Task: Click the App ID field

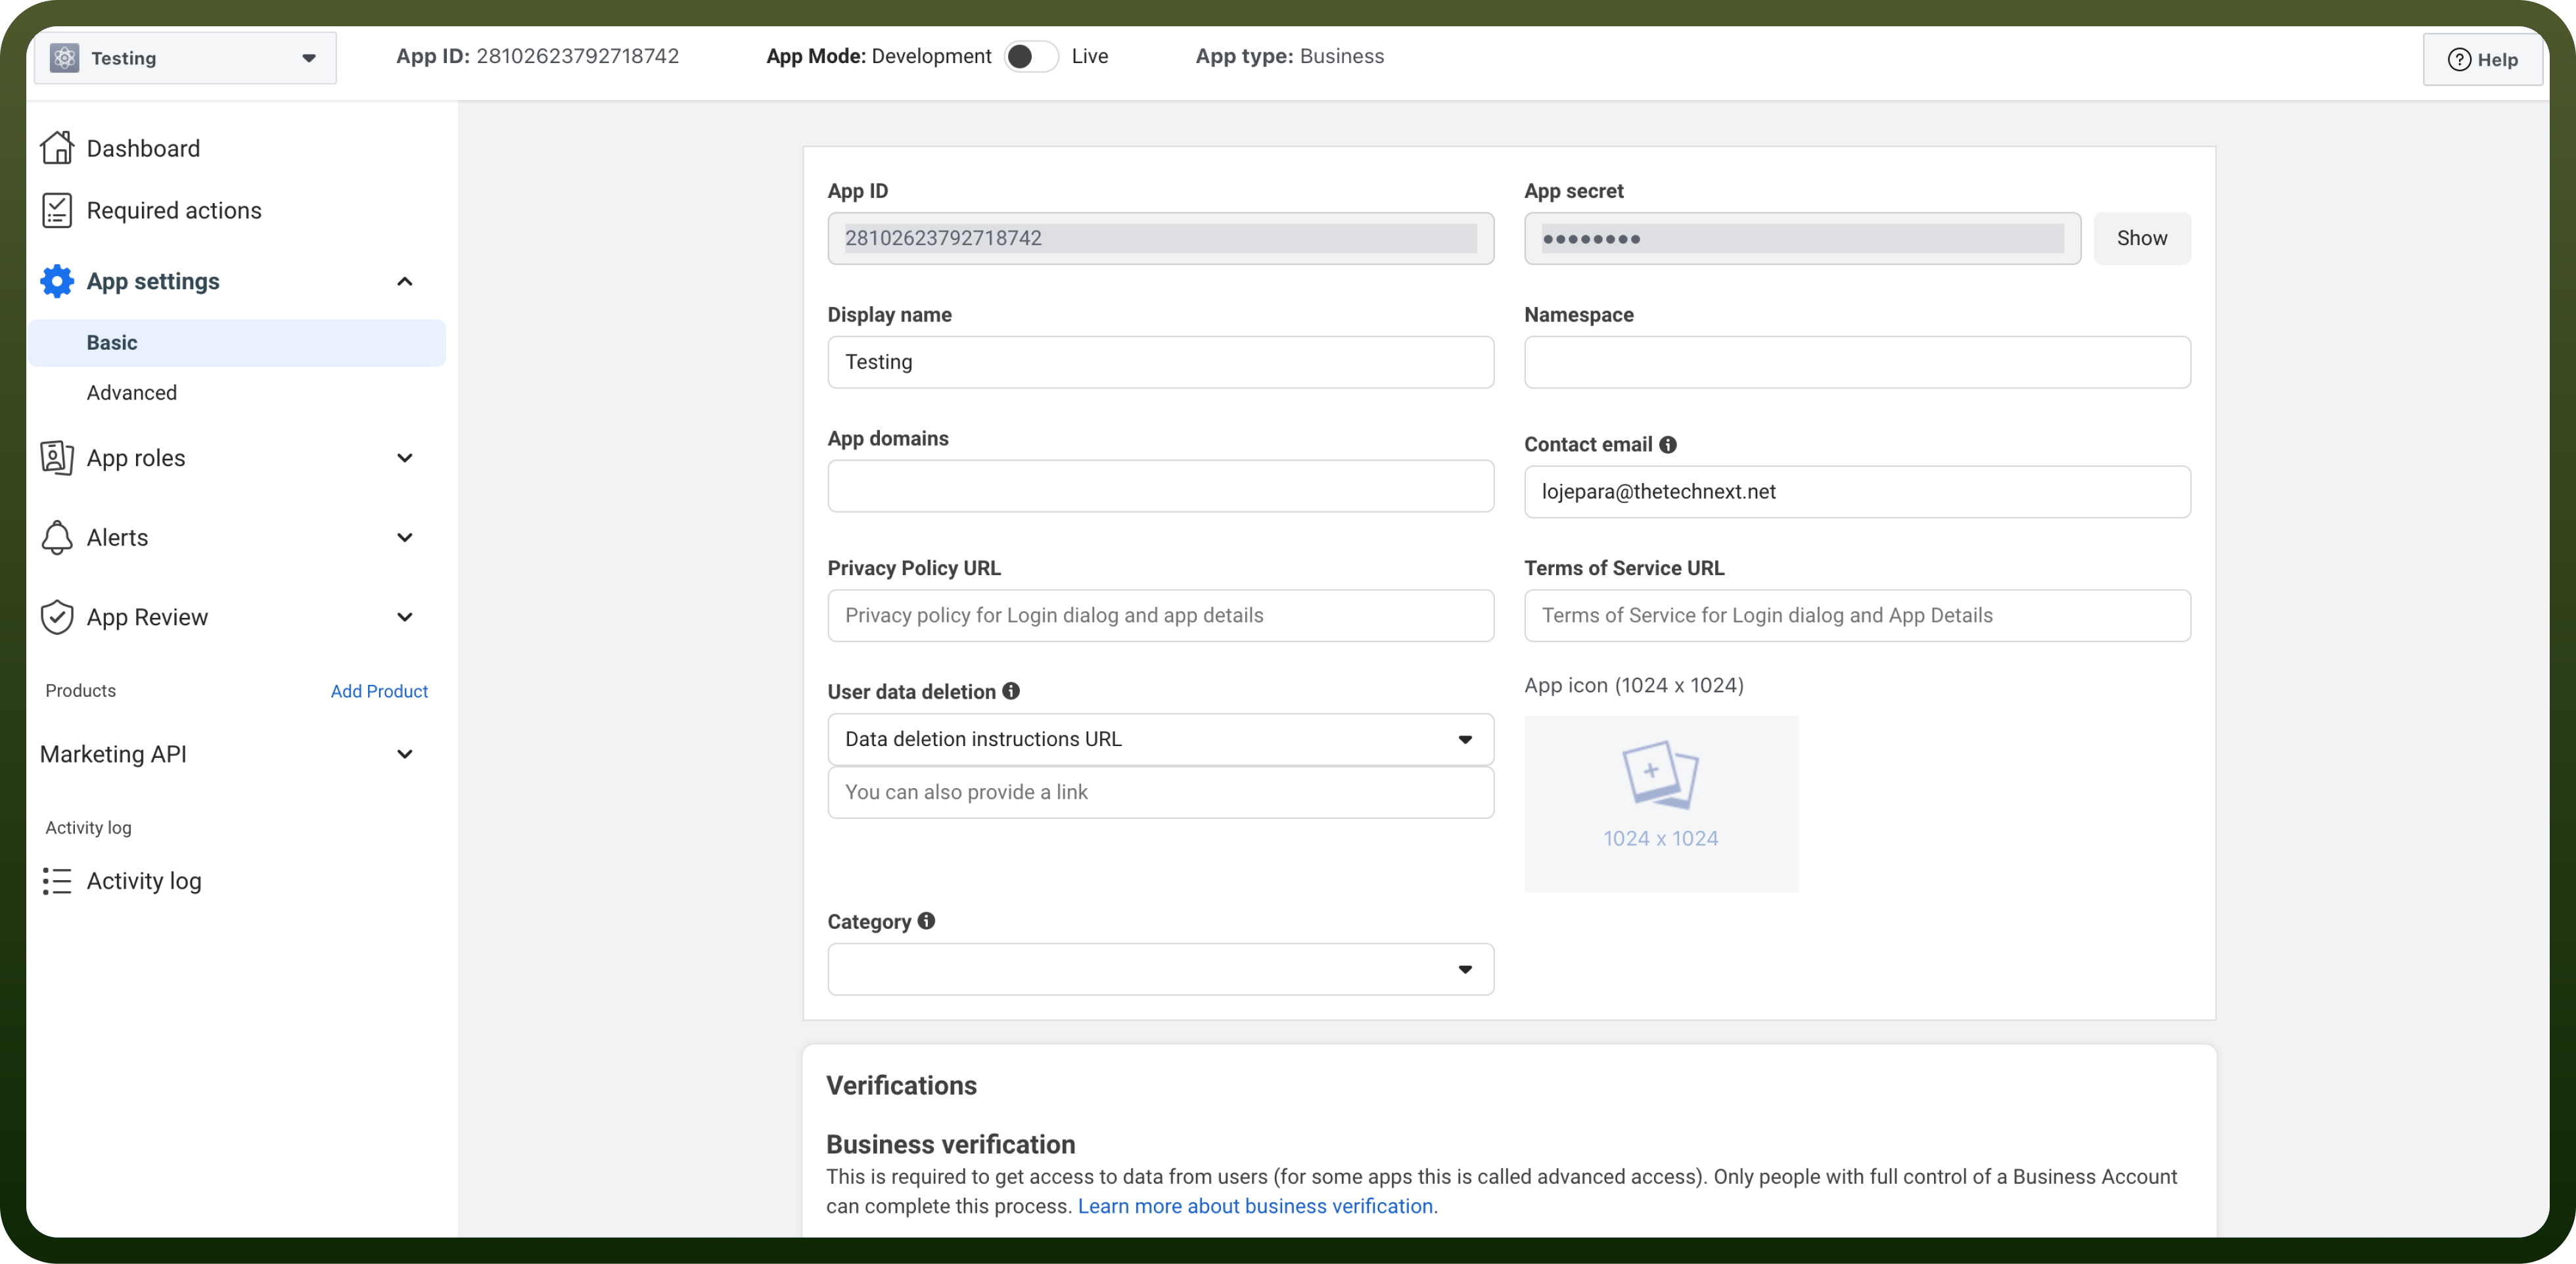Action: (1160, 238)
